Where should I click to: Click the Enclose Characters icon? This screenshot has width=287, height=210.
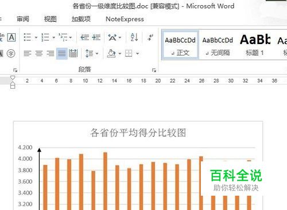11,53
